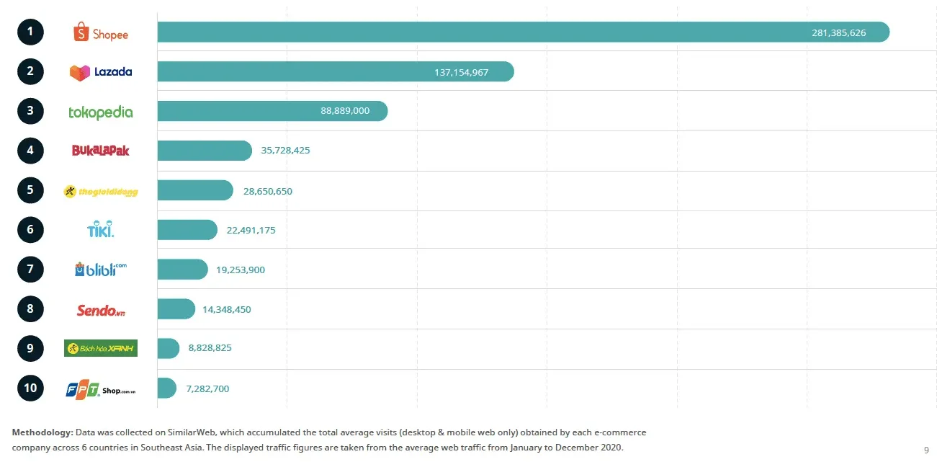Select rank badge number 7

(x=30, y=270)
